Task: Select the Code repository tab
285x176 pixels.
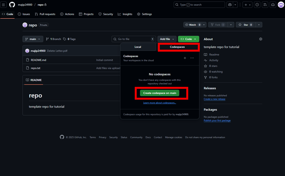Action: coord(8,14)
